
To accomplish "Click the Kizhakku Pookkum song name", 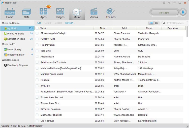I will pyautogui.click(x=50, y=109).
